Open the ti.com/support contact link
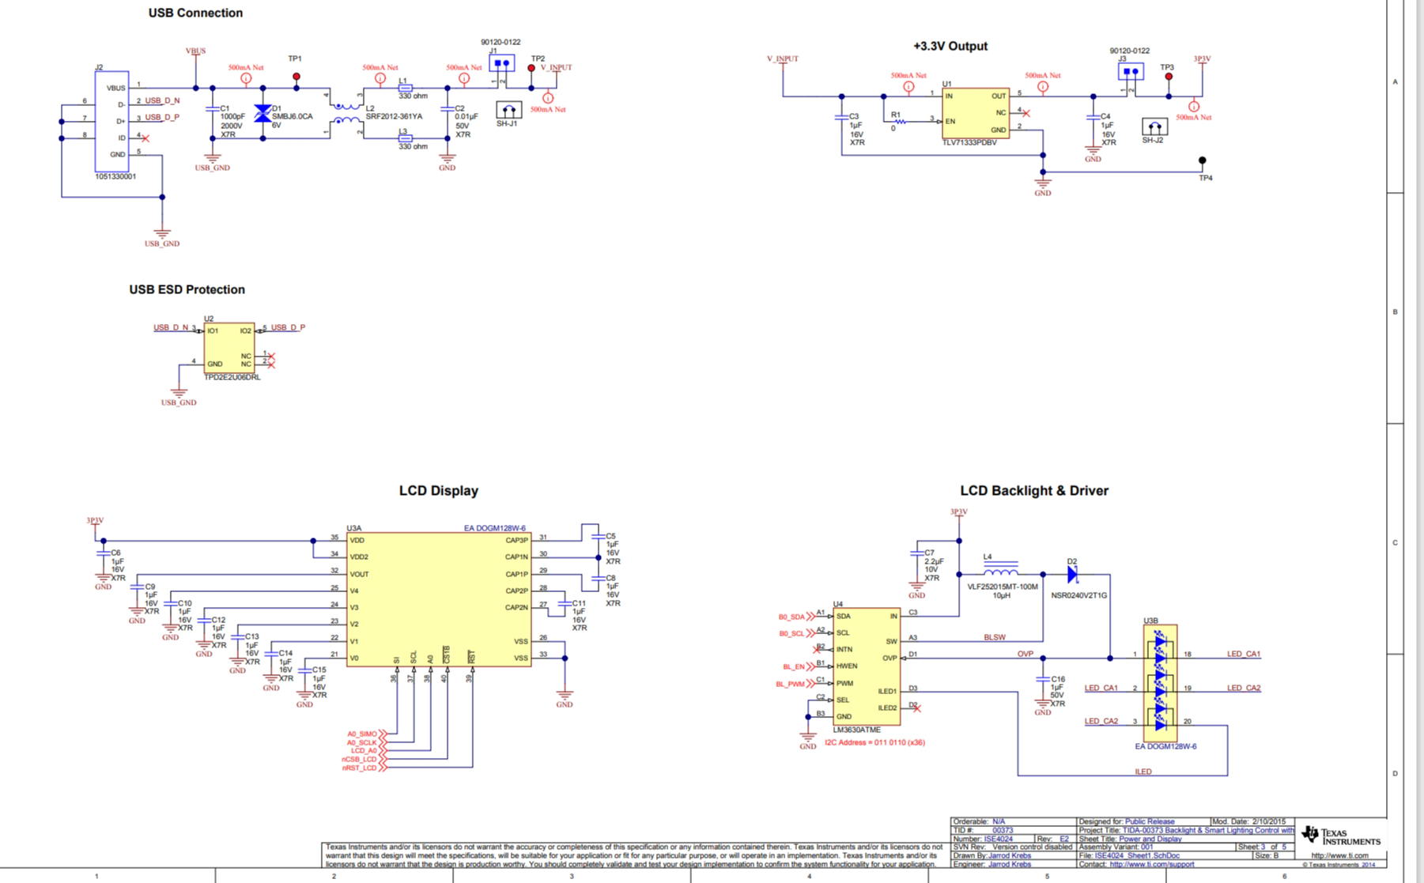The image size is (1424, 883). click(1151, 864)
